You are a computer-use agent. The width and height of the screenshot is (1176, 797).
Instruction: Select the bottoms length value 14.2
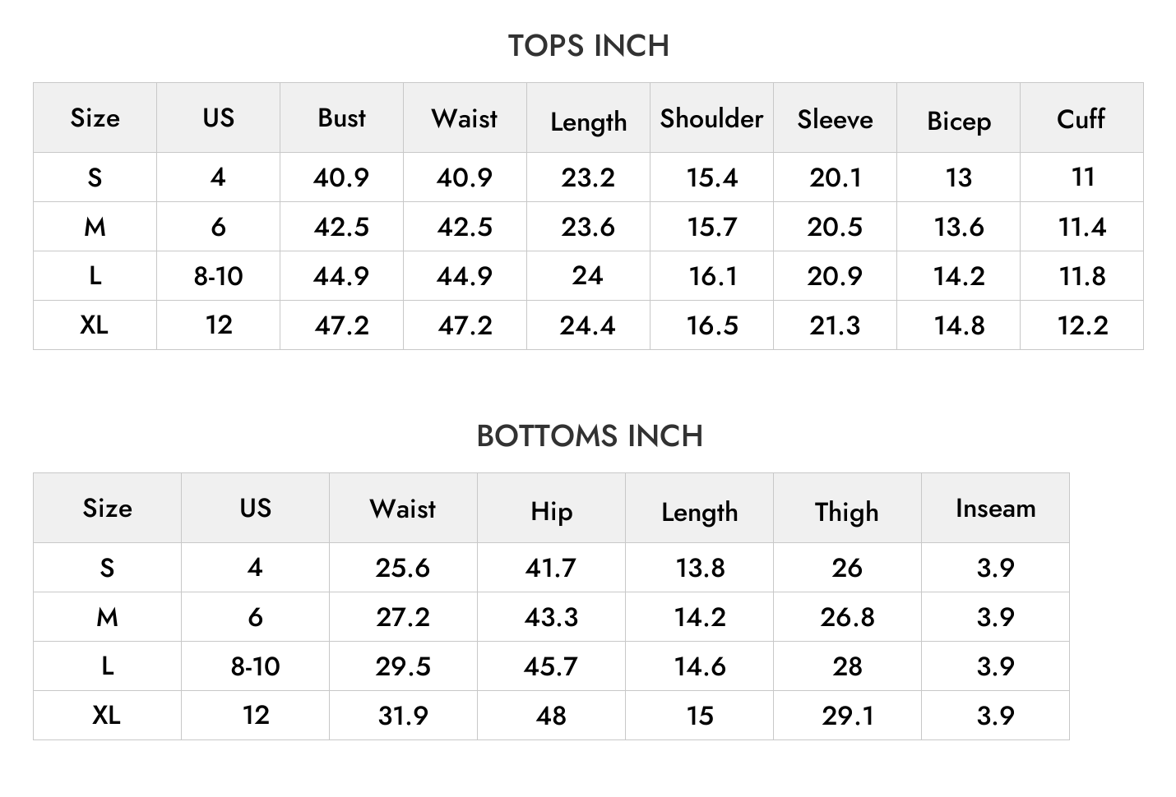[700, 617]
